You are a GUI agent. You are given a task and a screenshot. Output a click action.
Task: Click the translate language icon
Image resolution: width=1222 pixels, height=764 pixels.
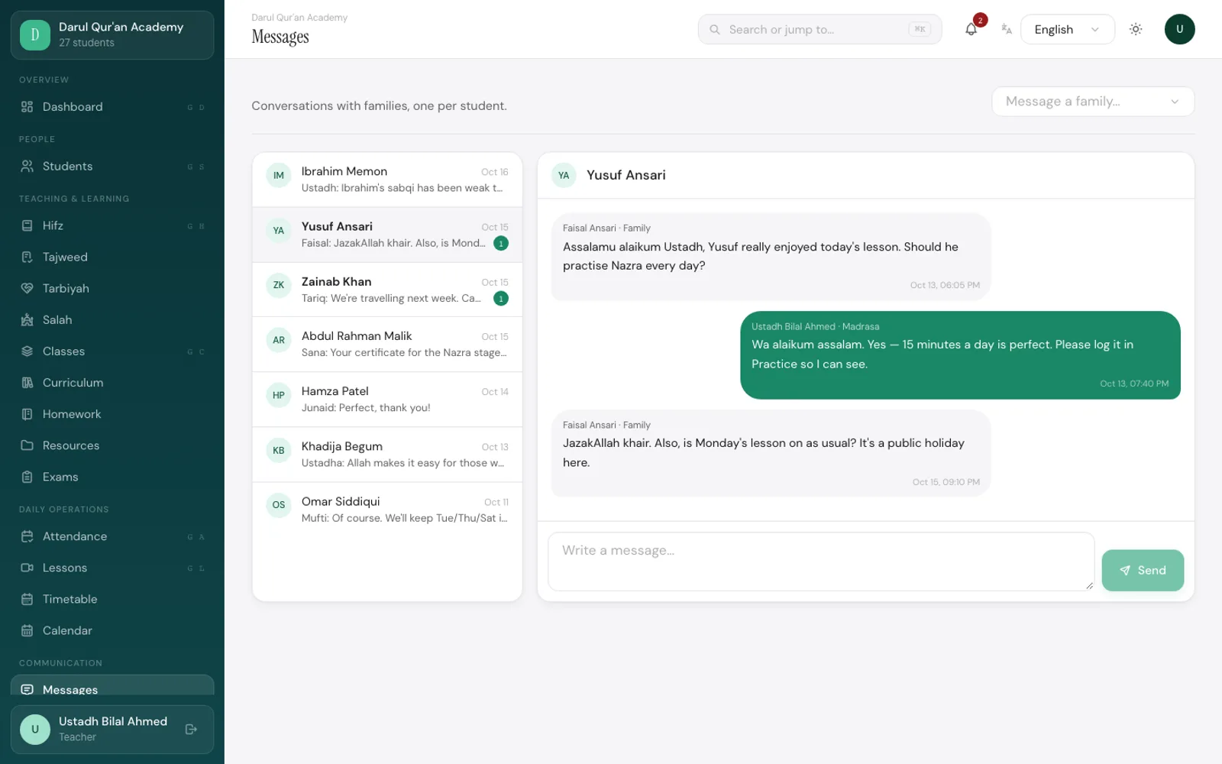pos(1007,29)
